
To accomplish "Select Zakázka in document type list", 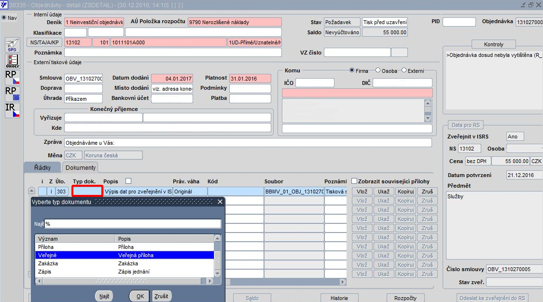I will click(x=125, y=263).
